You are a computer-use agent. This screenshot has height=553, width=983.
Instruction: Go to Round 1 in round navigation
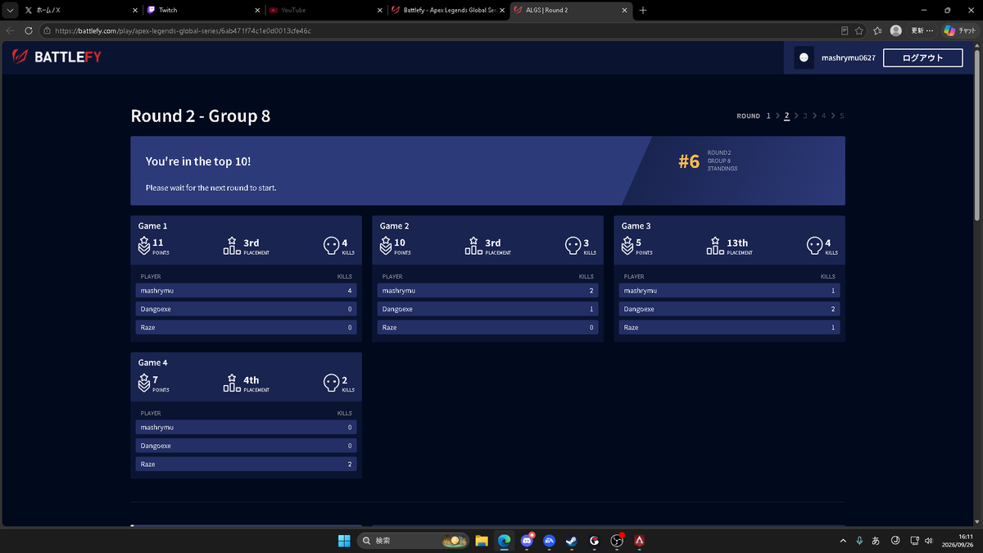(x=768, y=116)
